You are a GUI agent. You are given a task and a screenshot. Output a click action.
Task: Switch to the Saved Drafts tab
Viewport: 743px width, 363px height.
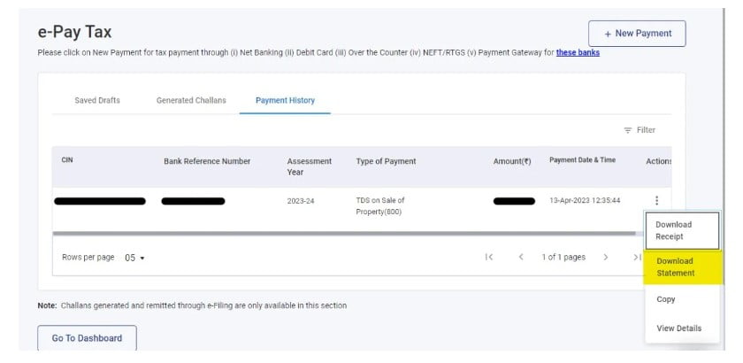point(97,101)
